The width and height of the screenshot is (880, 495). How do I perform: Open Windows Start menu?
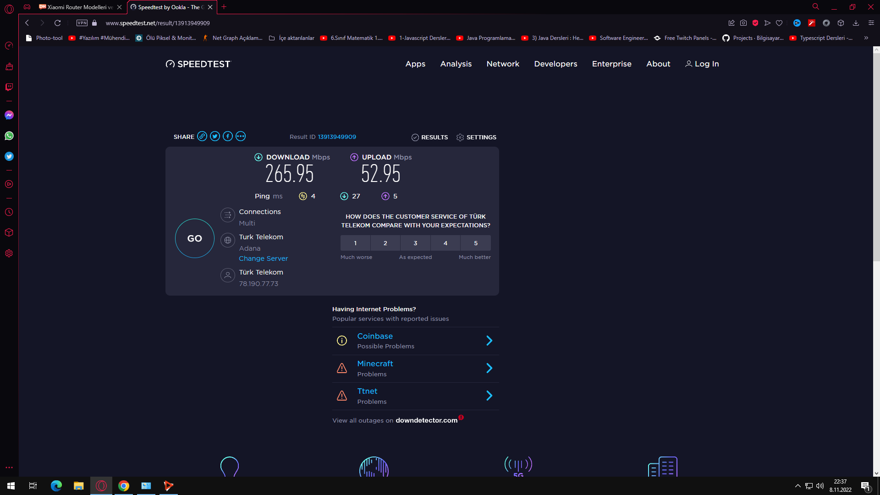coord(11,486)
